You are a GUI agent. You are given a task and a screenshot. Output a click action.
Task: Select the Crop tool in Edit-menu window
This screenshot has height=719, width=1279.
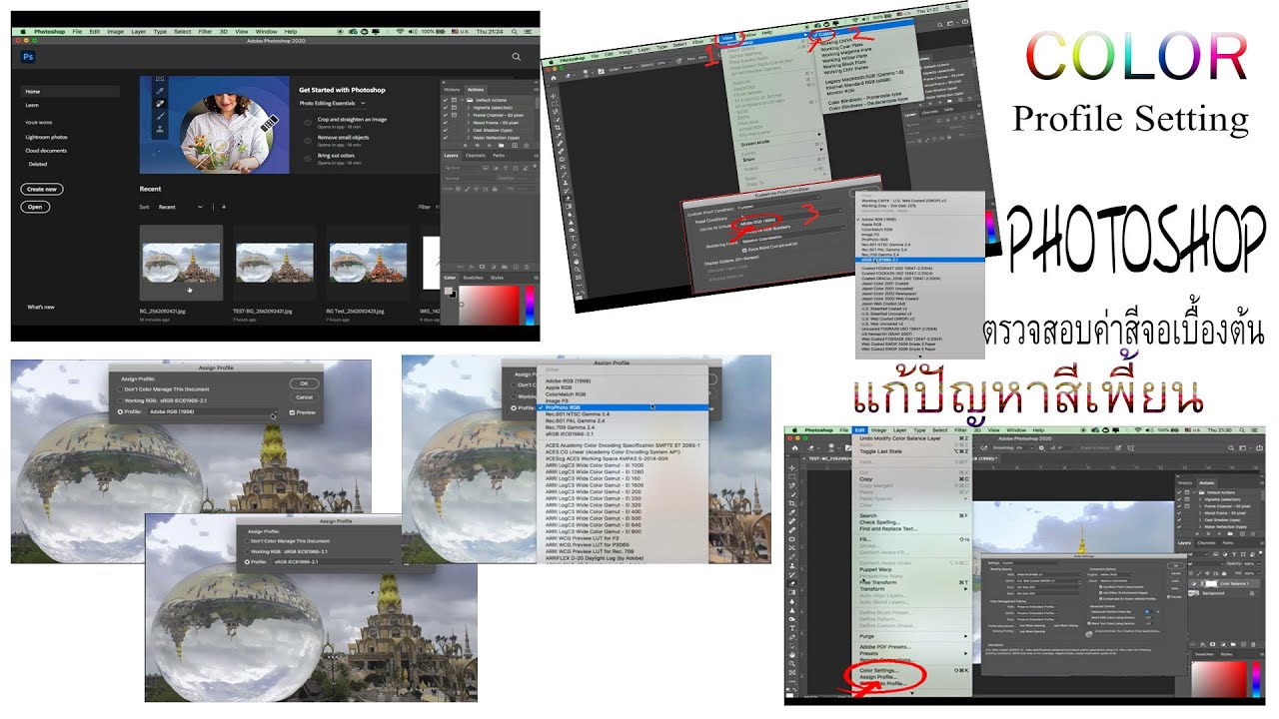coord(791,503)
